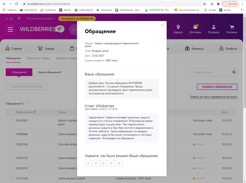Click Переместить в архив button
The image size is (246, 183).
[27, 87]
